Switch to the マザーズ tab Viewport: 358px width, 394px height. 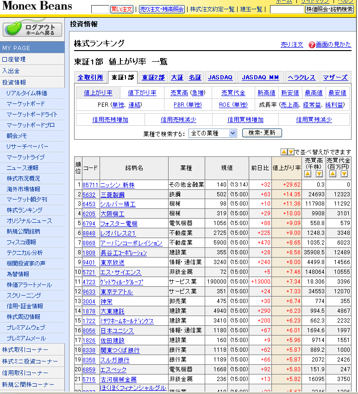[335, 78]
